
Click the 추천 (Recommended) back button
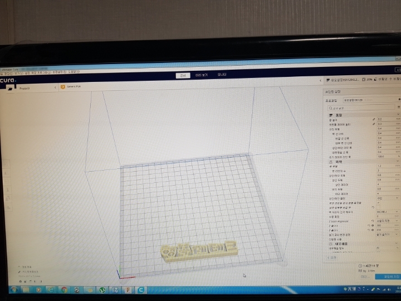tap(332, 258)
